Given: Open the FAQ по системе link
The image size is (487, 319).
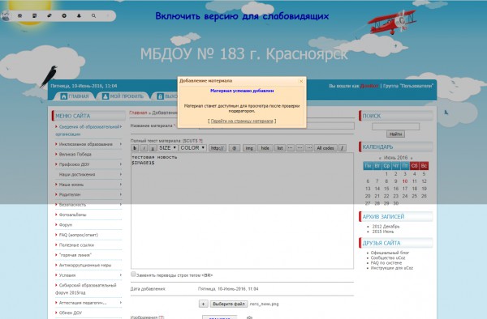Looking at the screenshot, I should [x=386, y=263].
